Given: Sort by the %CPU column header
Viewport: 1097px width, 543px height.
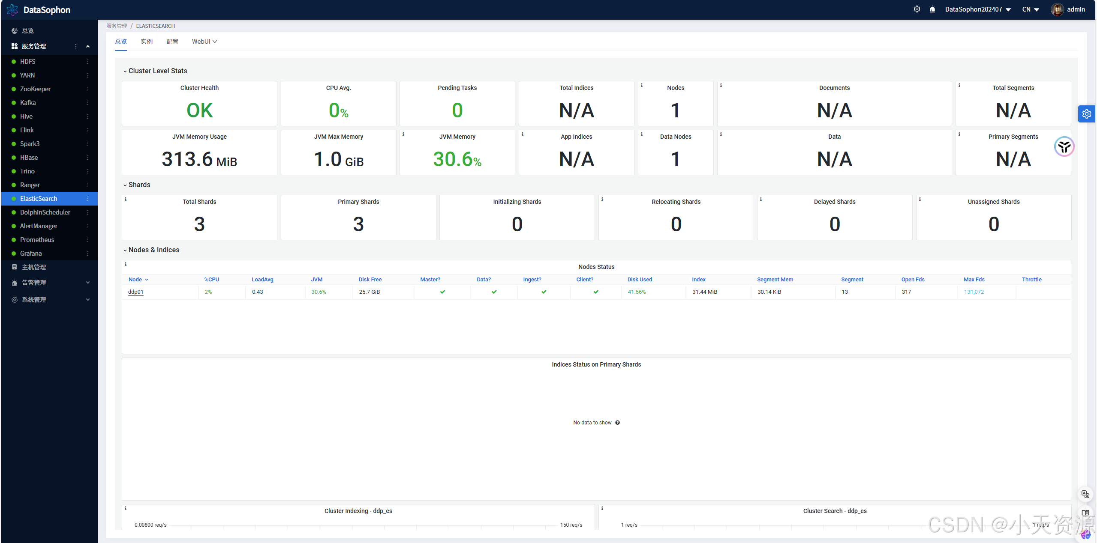Looking at the screenshot, I should [211, 280].
